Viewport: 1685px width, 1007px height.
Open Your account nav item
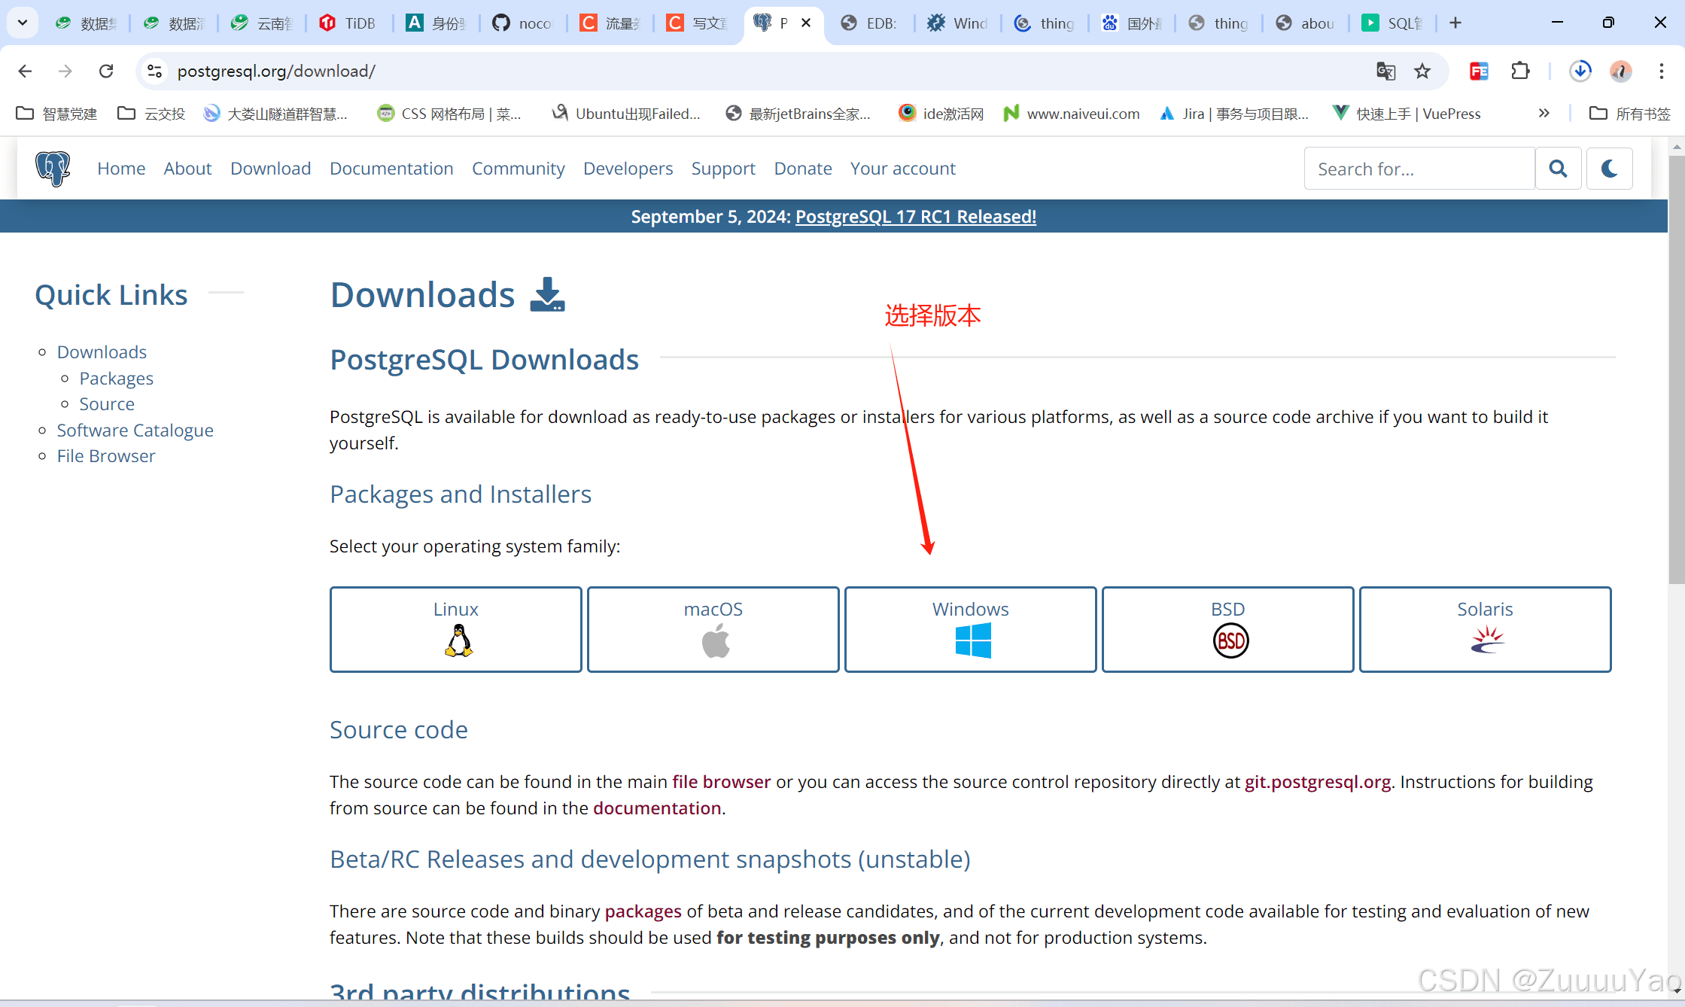[x=902, y=169]
